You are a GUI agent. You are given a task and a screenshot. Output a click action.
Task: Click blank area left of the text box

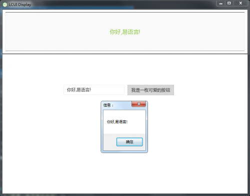coord(33,90)
